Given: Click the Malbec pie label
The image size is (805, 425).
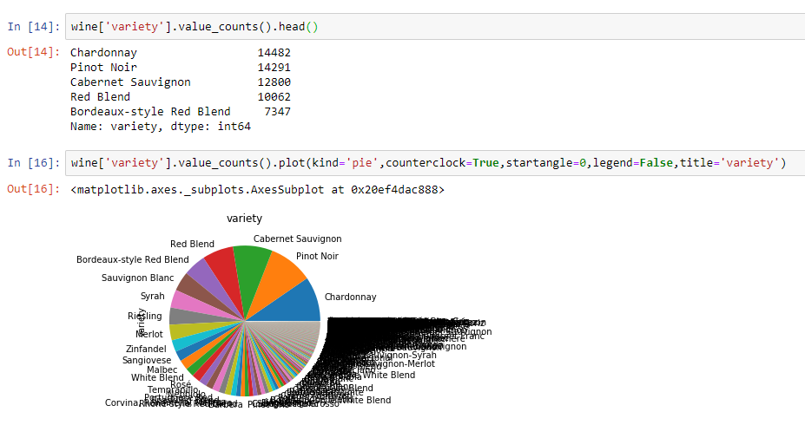Looking at the screenshot, I should click(x=162, y=369).
